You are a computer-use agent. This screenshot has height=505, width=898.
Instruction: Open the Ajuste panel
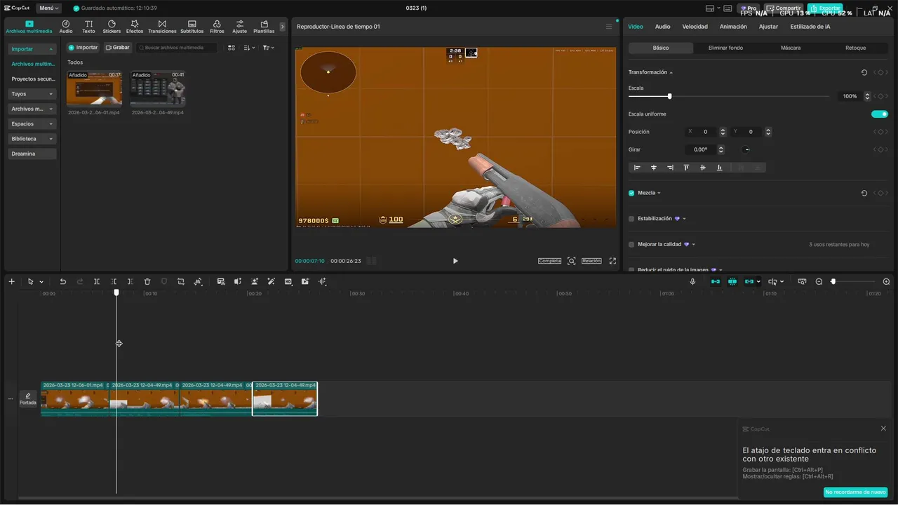239,27
